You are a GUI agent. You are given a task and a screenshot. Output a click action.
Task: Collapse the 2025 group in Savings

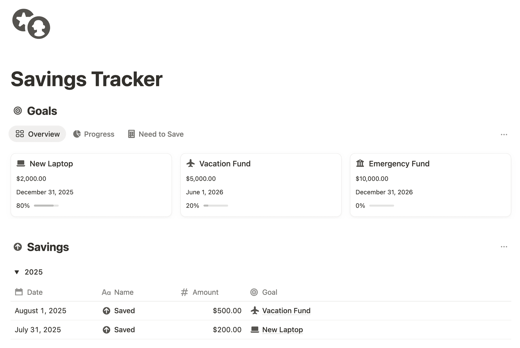(17, 272)
